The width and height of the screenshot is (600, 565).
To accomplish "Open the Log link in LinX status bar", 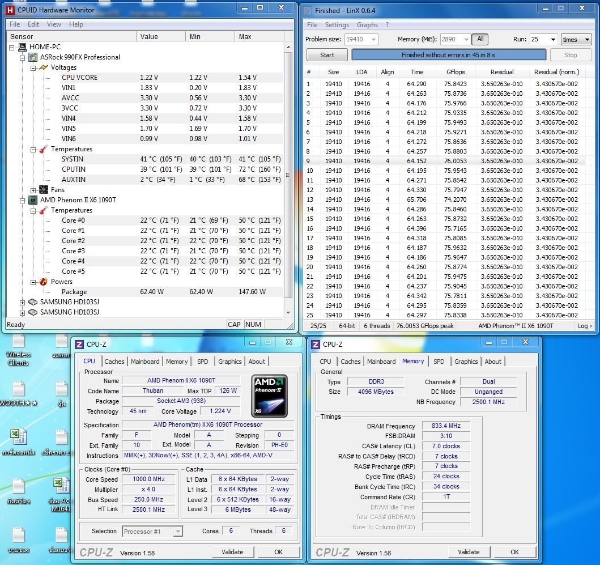I will click(x=585, y=326).
